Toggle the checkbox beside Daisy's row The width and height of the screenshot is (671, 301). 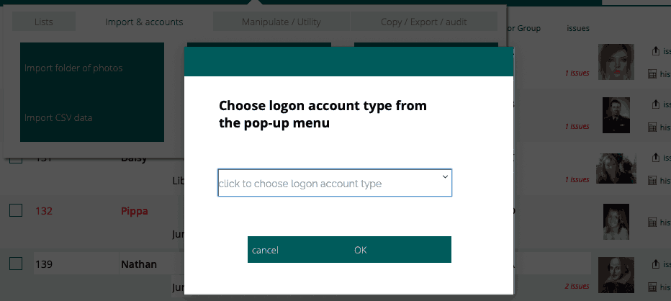coord(16,159)
